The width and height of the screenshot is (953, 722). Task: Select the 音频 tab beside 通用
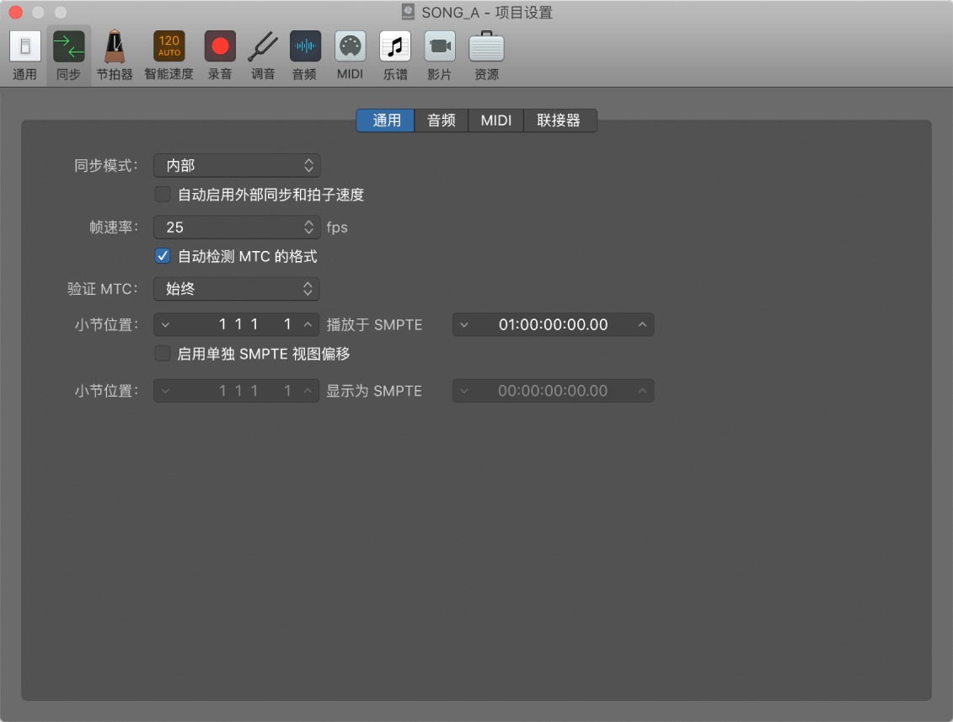442,120
